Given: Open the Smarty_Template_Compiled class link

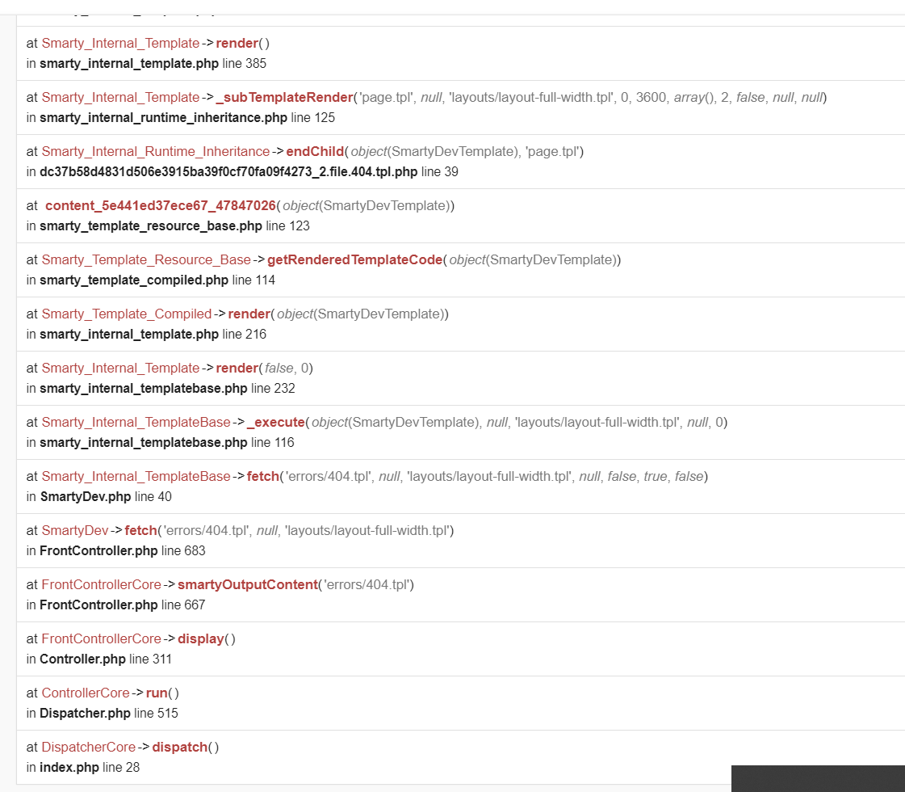Looking at the screenshot, I should pyautogui.click(x=127, y=314).
